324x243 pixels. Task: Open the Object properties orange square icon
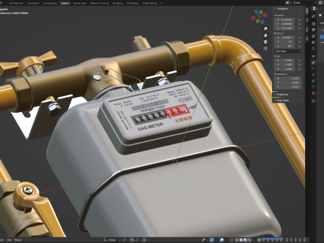point(313,56)
